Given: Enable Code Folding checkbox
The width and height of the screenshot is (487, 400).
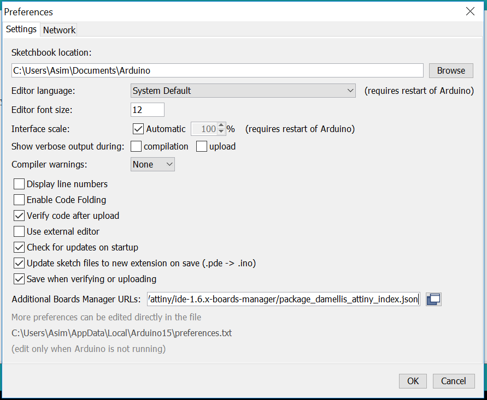Looking at the screenshot, I should (19, 200).
